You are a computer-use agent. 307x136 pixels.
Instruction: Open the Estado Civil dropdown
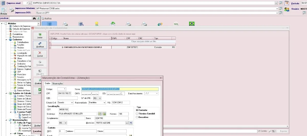click(x=67, y=103)
